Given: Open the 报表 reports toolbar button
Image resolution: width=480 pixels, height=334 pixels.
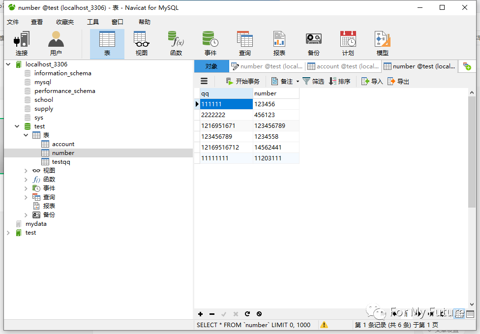Looking at the screenshot, I should [x=279, y=43].
